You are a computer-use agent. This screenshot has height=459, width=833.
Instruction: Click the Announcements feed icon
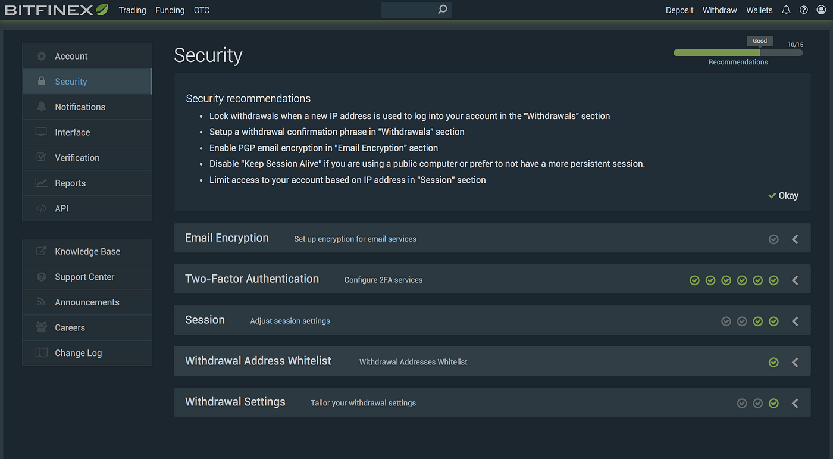pos(41,302)
